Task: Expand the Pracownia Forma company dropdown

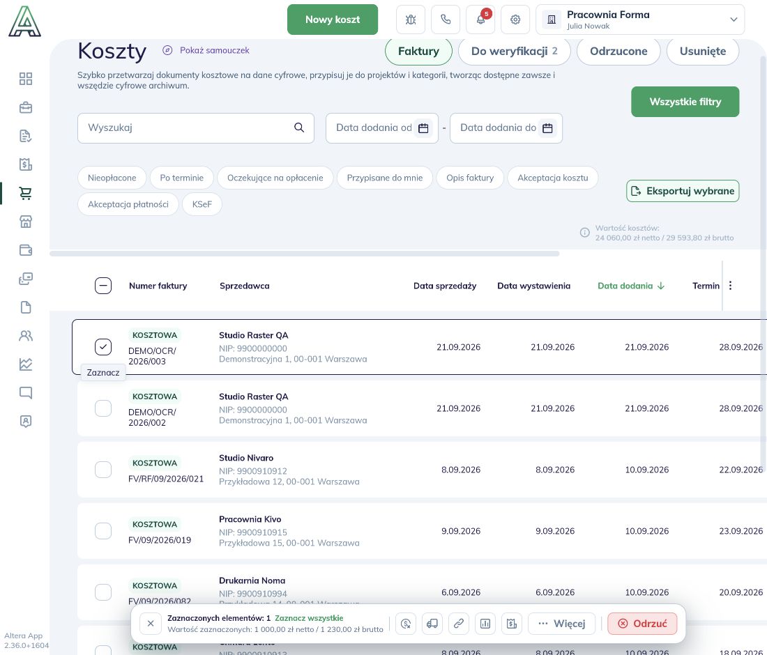Action: click(x=640, y=20)
